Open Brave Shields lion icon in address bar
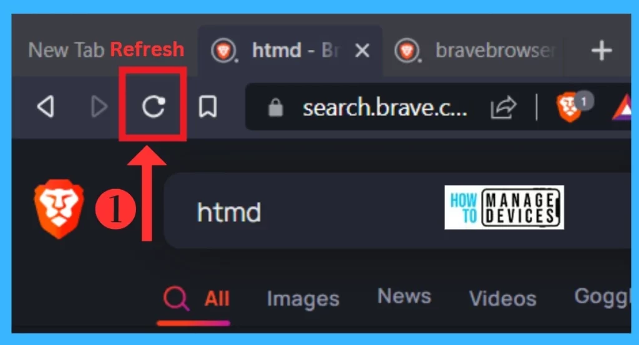Screen dimensions: 639x345 [569, 107]
